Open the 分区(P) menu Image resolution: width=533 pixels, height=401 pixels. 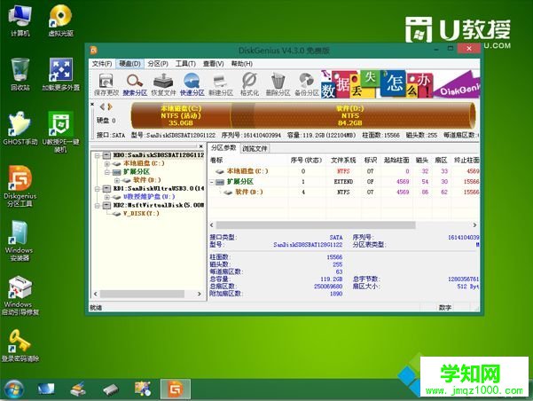[x=158, y=64]
